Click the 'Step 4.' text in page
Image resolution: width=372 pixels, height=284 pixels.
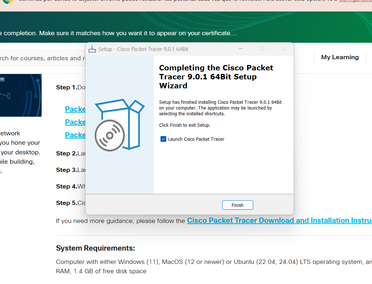[x=67, y=186]
